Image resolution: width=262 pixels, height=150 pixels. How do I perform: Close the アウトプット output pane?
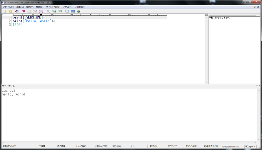[x=259, y=86]
